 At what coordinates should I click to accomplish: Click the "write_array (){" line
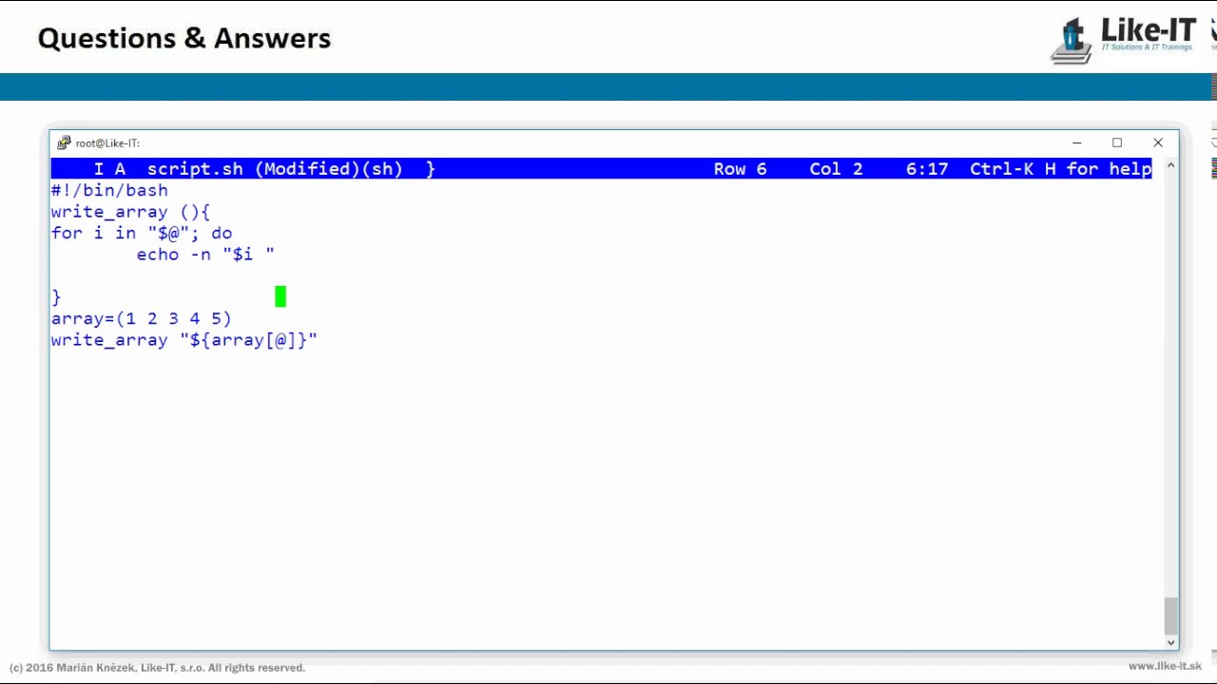pos(130,212)
